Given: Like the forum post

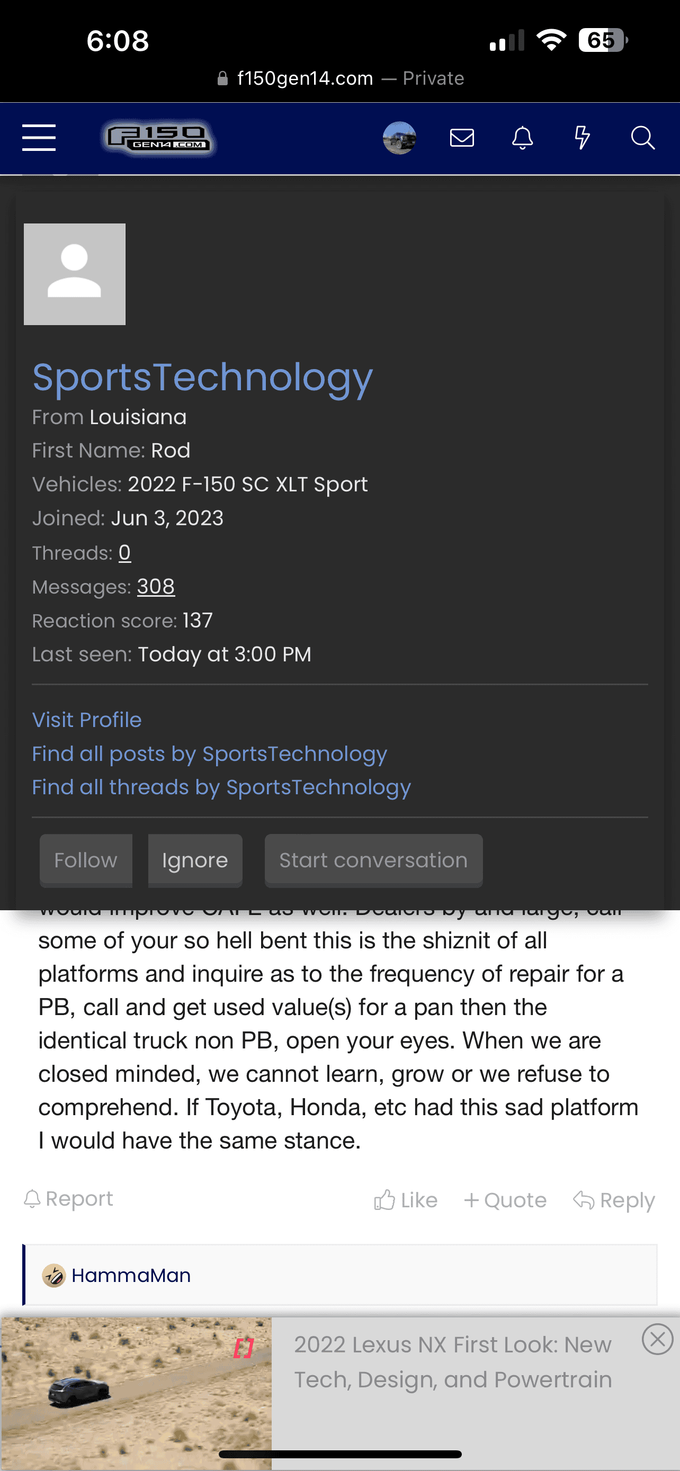Looking at the screenshot, I should point(405,1200).
